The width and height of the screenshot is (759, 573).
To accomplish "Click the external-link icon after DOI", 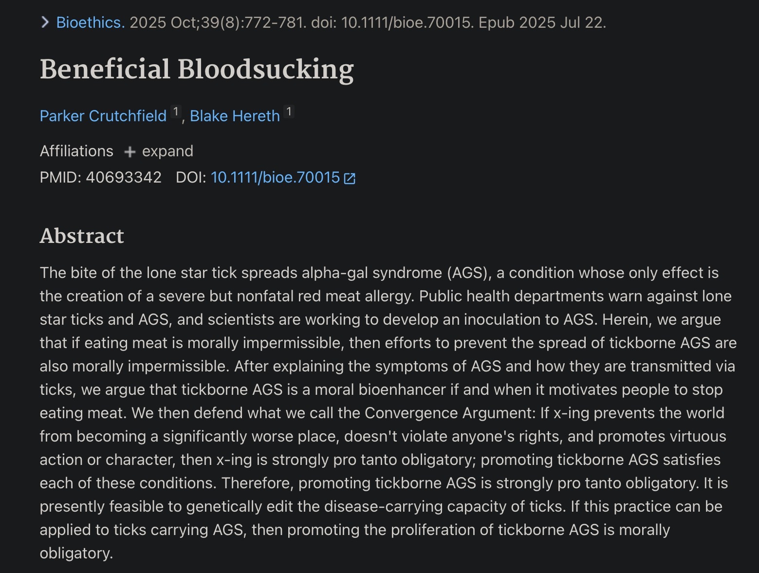I will 350,179.
